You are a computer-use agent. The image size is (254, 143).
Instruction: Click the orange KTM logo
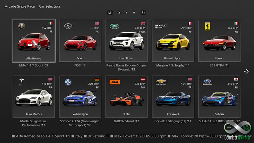point(115,82)
